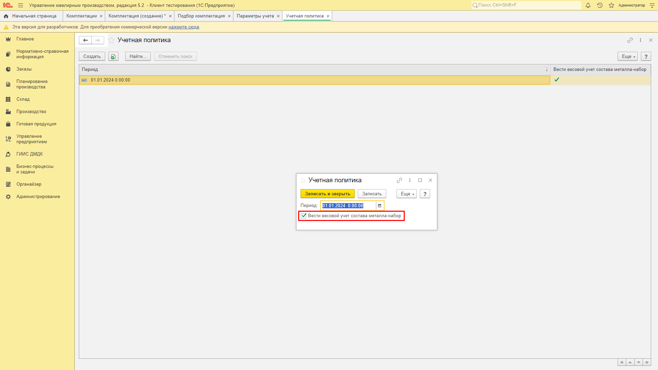
Task: Open Бизнес-процессы и задачи section
Action: [x=35, y=169]
